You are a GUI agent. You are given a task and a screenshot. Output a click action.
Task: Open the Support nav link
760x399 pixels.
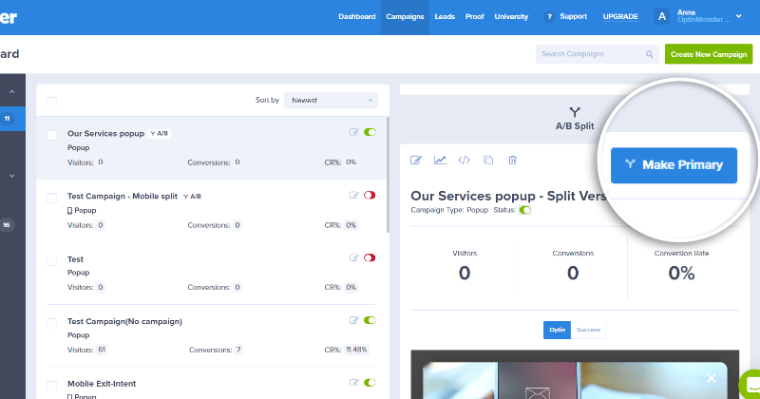[574, 16]
